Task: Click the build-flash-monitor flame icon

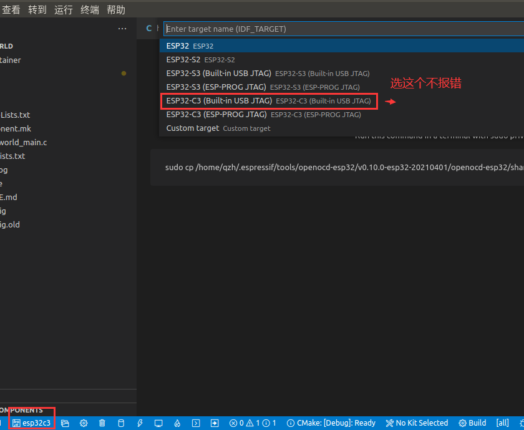Action: point(177,423)
